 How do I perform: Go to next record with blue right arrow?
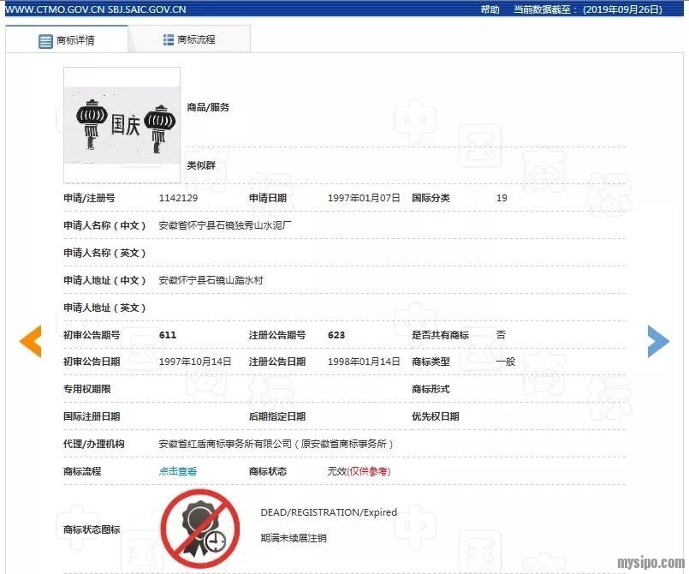click(657, 341)
